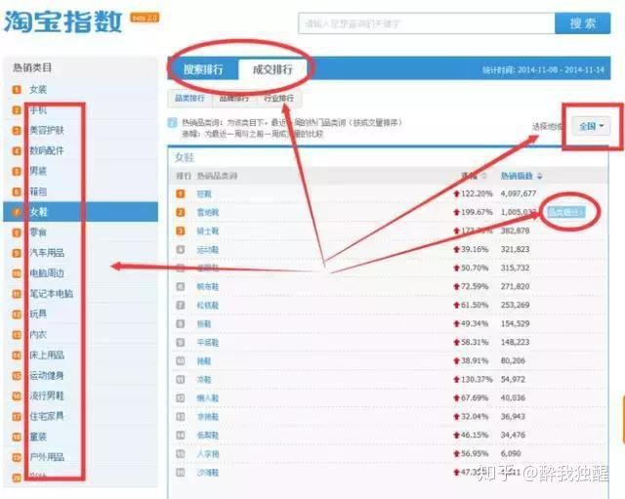
Task: Click rank 1 badge next to 女装
Action: click(x=17, y=90)
